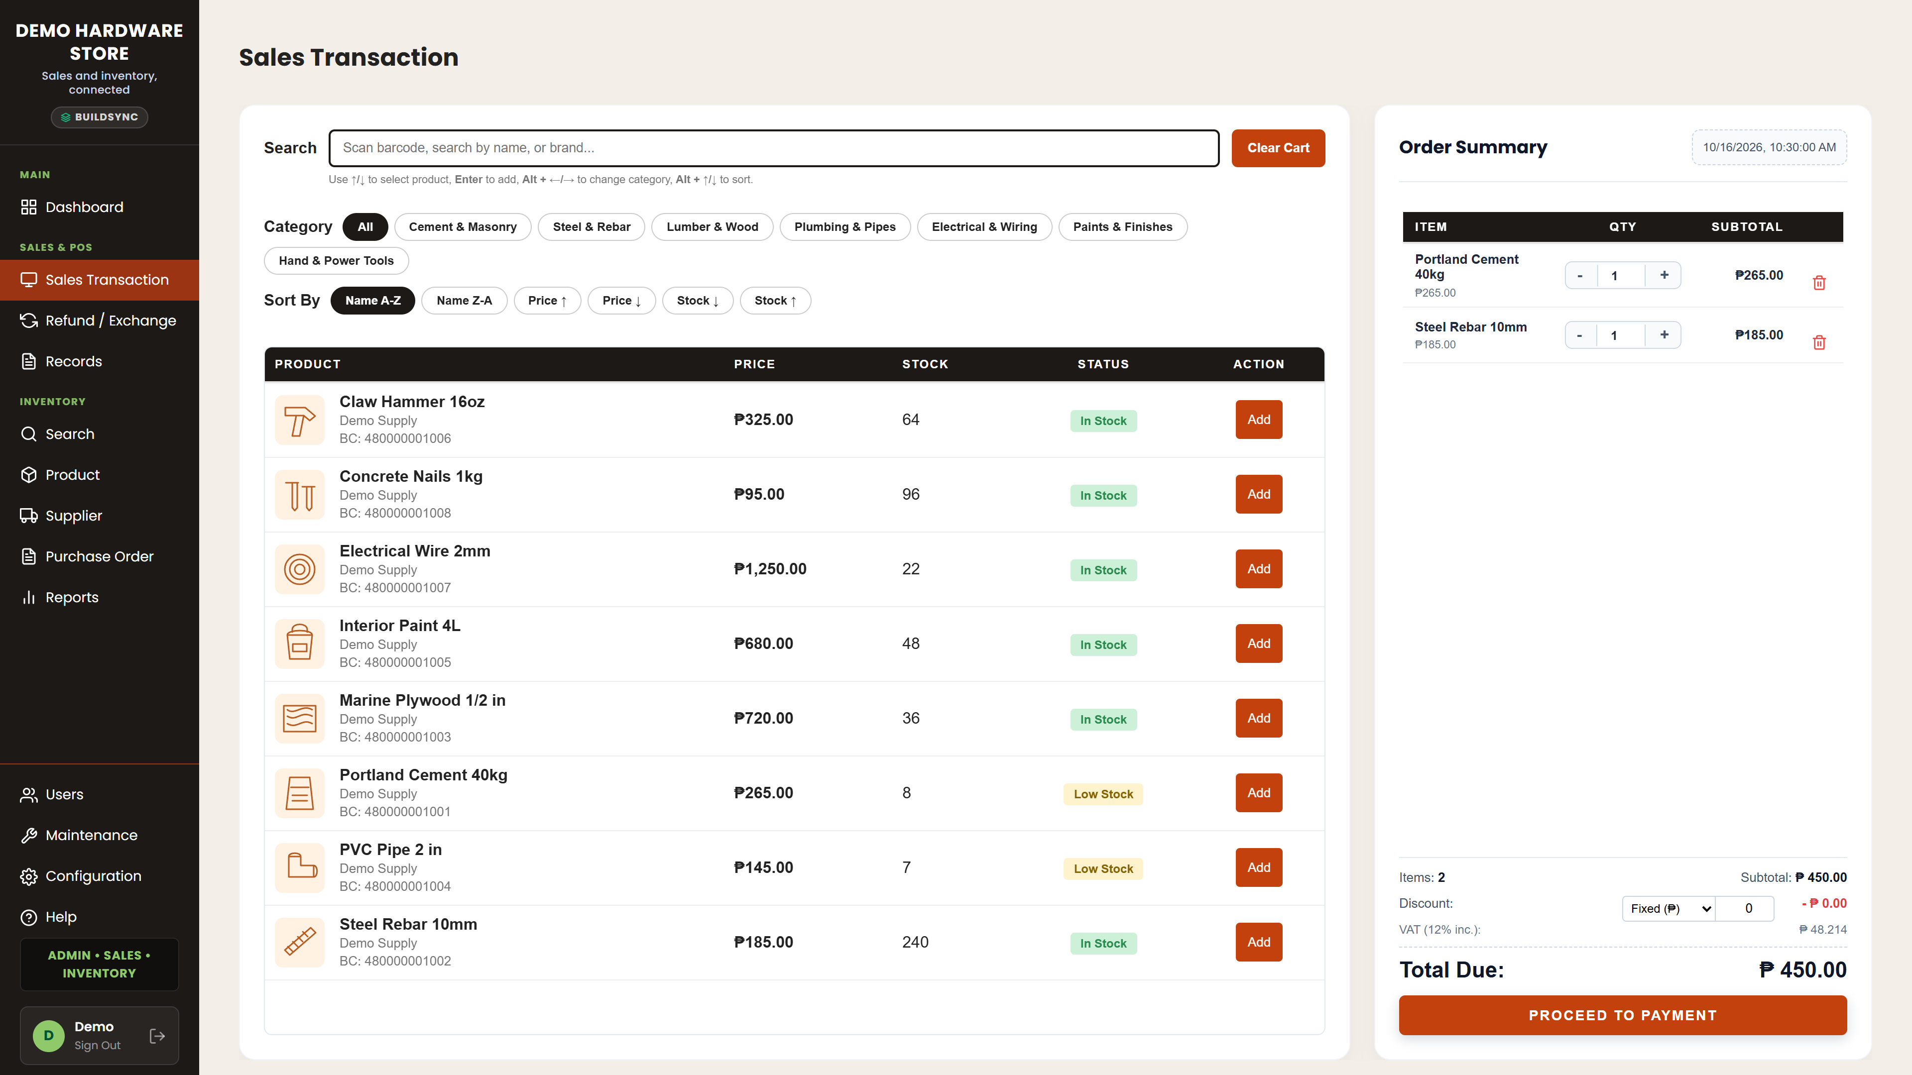This screenshot has width=1912, height=1075.
Task: Filter by Paints & Finishes category
Action: pos(1122,227)
